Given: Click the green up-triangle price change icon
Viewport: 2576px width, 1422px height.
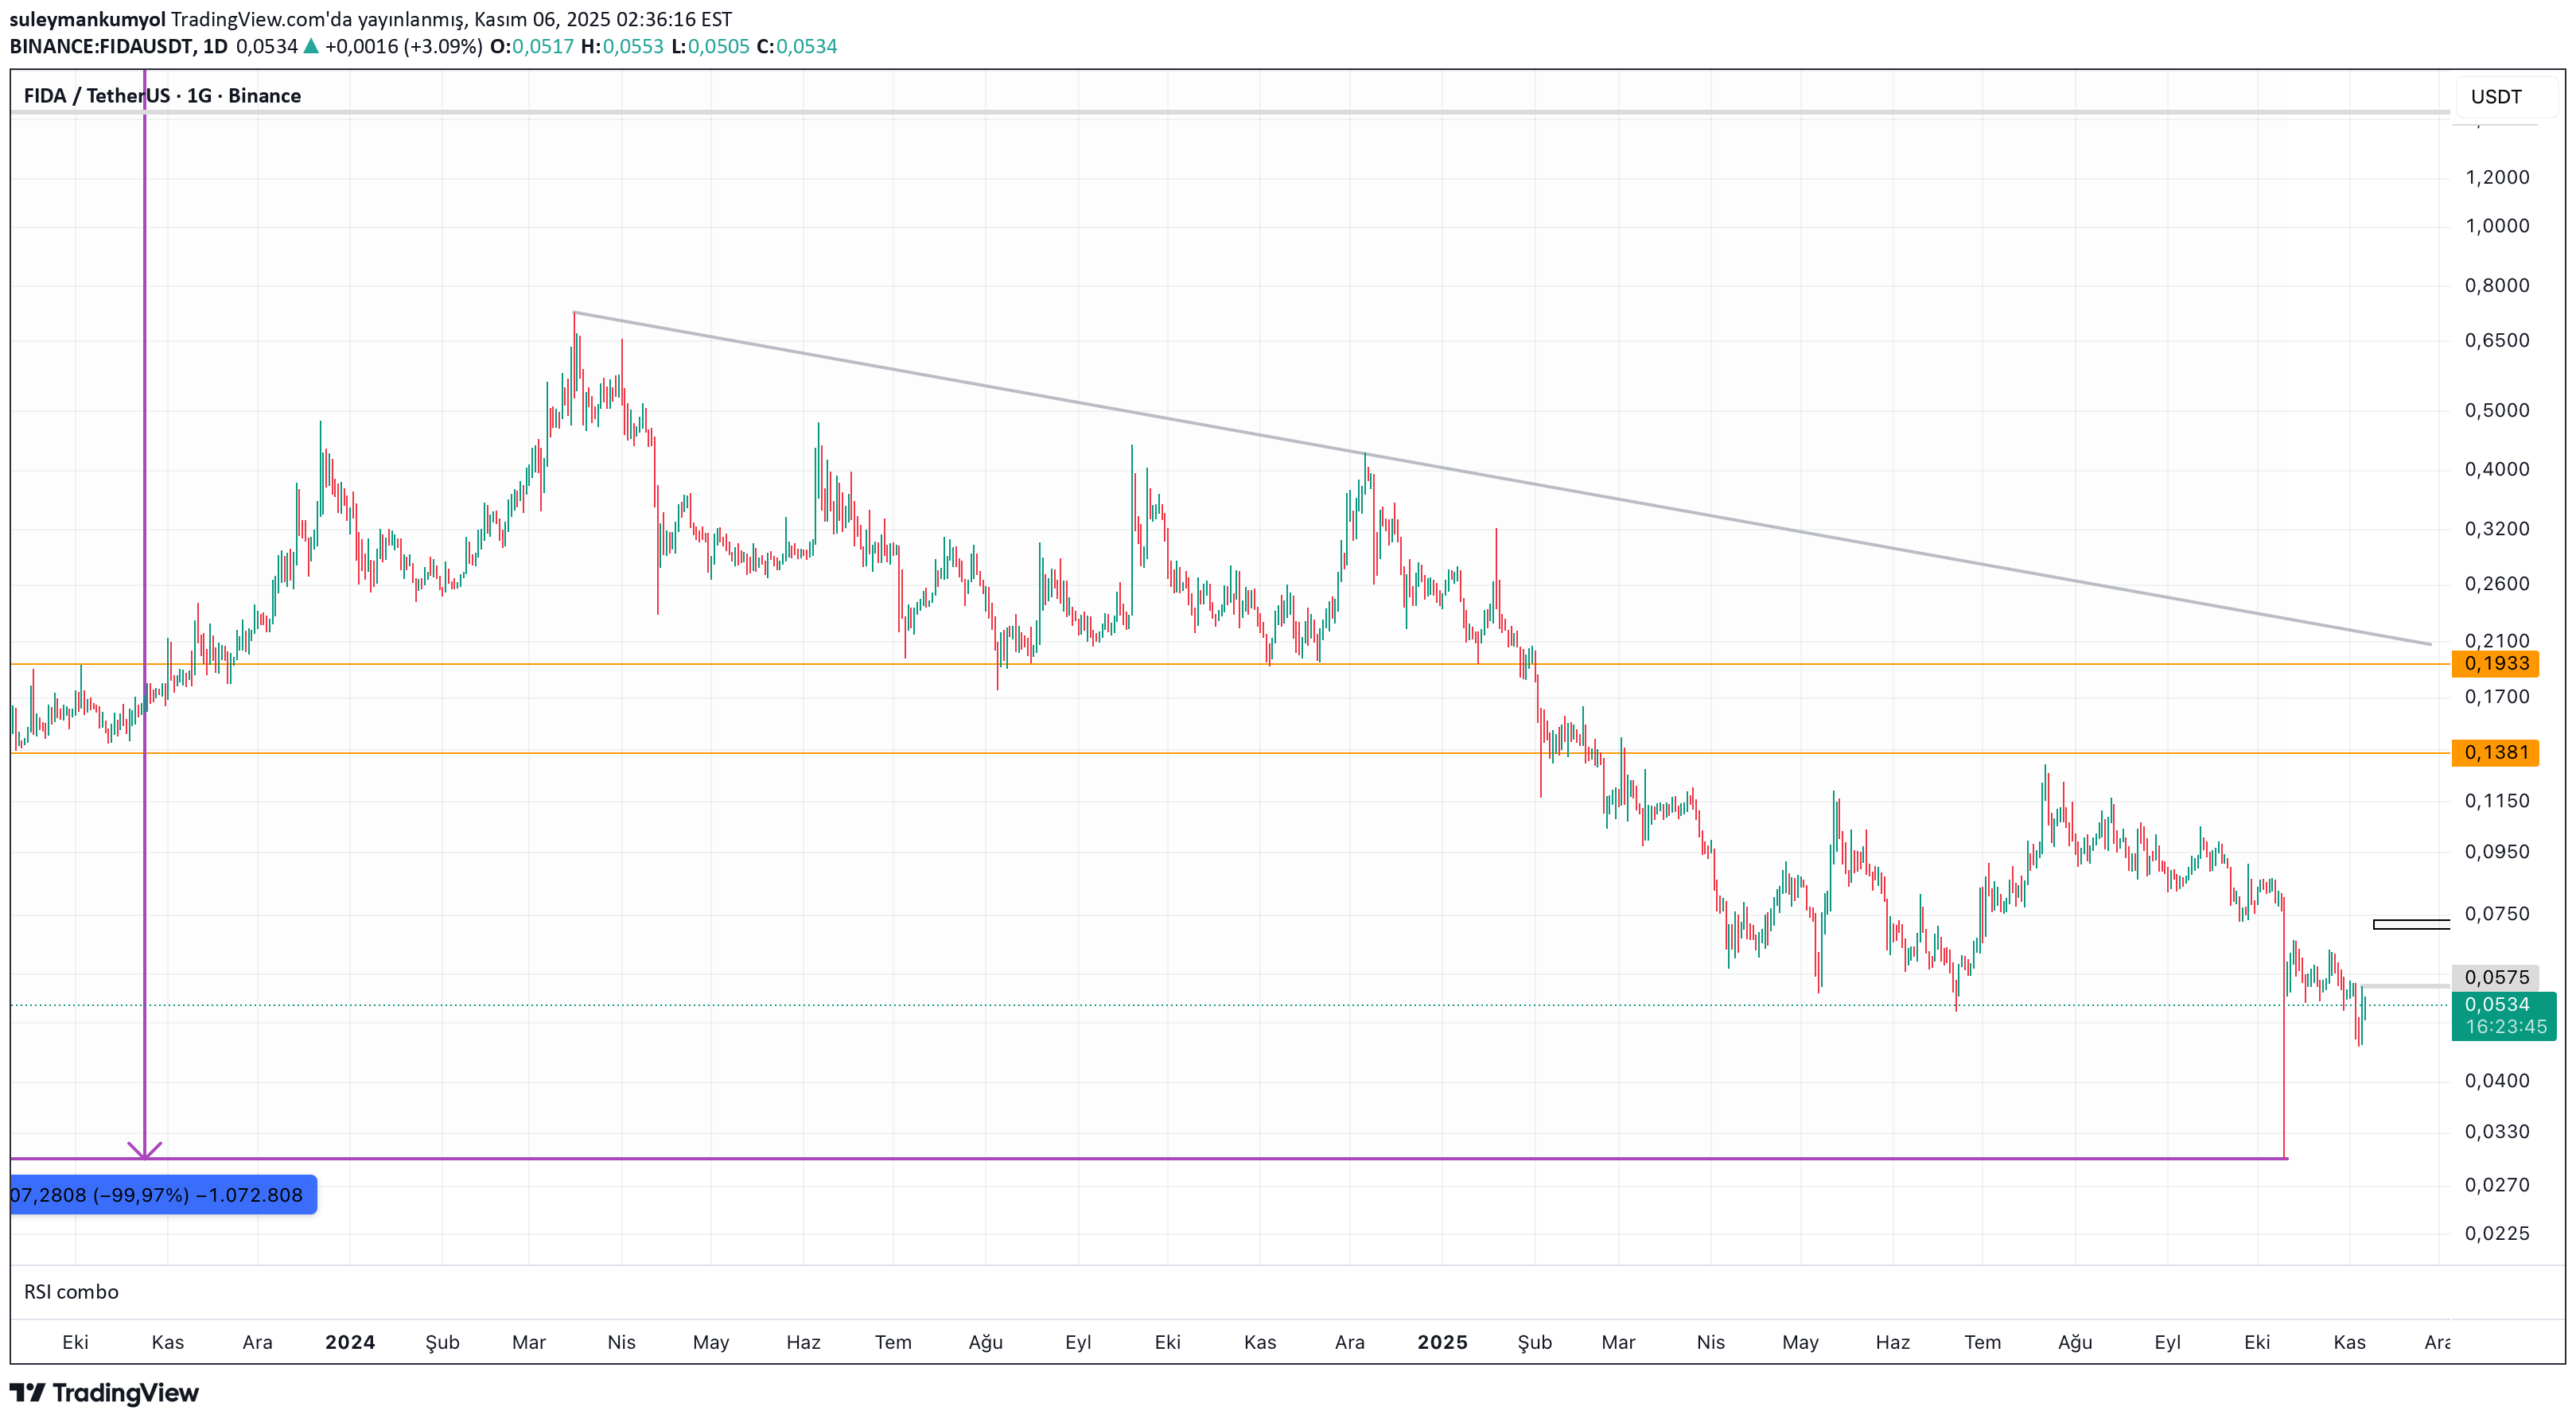Looking at the screenshot, I should 311,46.
